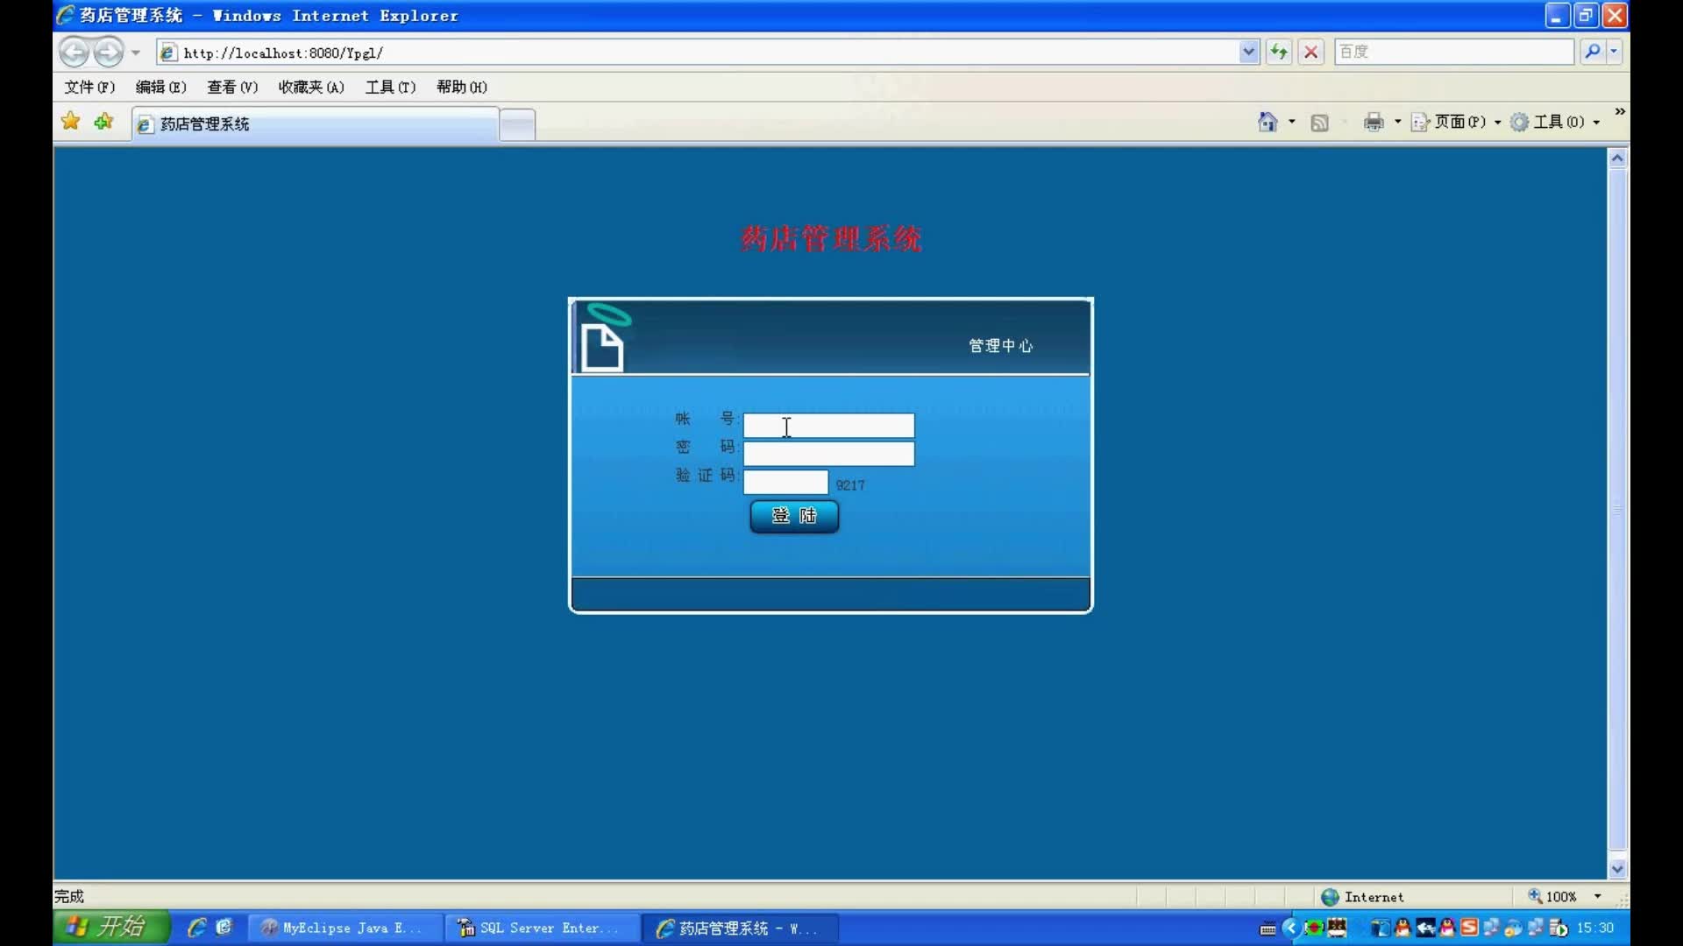
Task: Click the 100% zoom level button
Action: tap(1552, 897)
